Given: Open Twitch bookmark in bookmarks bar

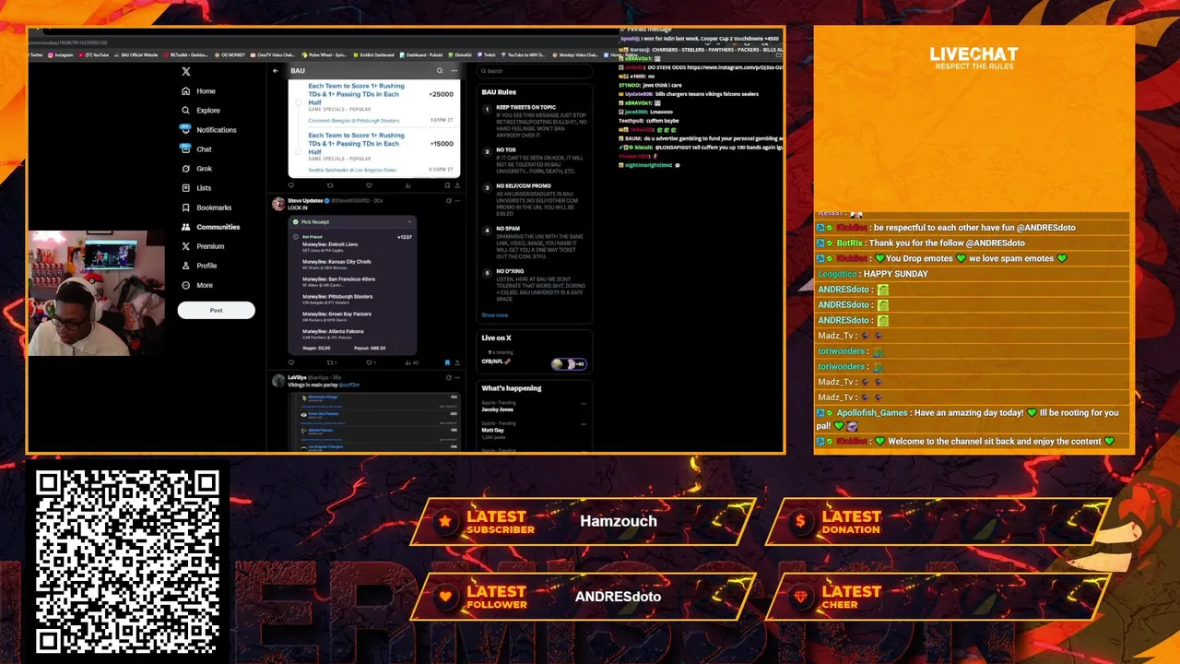Looking at the screenshot, I should pyautogui.click(x=487, y=54).
